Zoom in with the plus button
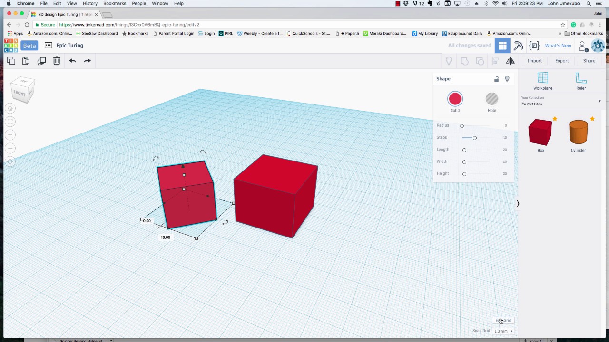The height and width of the screenshot is (342, 609). pos(10,135)
